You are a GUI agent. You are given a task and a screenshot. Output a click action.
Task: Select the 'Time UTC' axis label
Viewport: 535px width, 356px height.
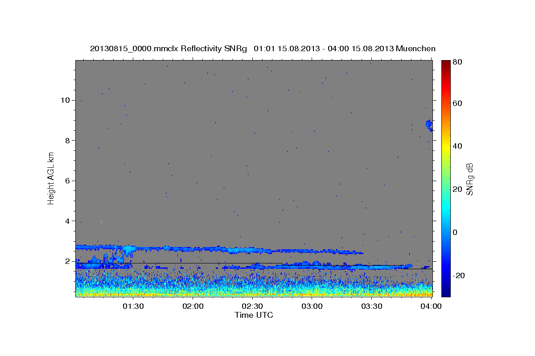click(x=254, y=315)
